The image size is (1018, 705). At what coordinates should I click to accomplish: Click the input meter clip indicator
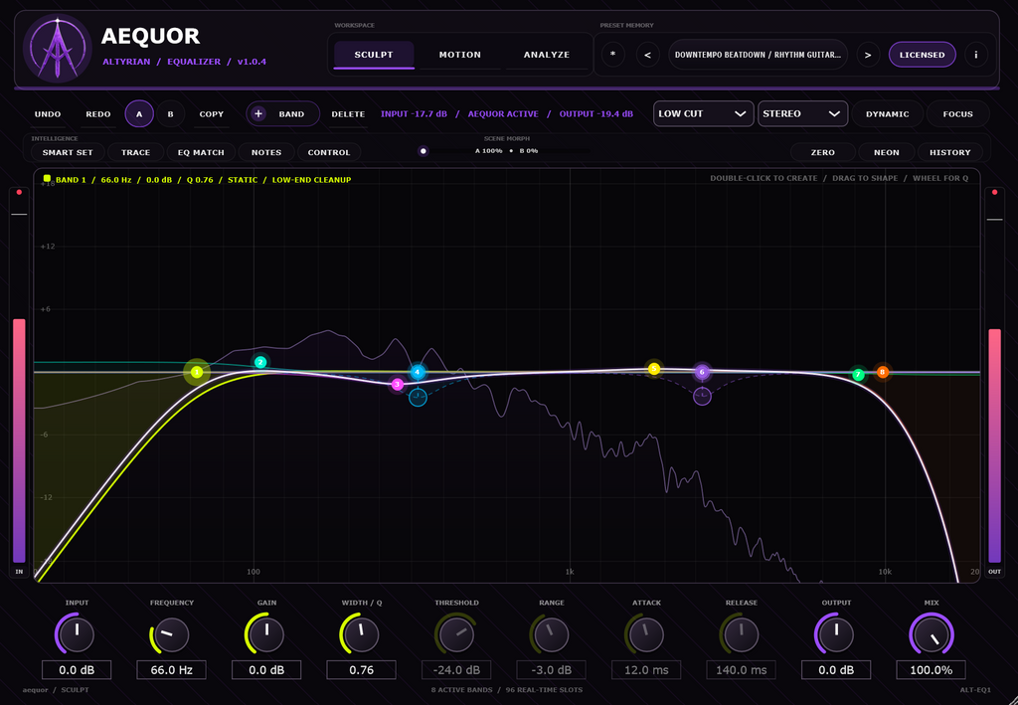pos(19,192)
